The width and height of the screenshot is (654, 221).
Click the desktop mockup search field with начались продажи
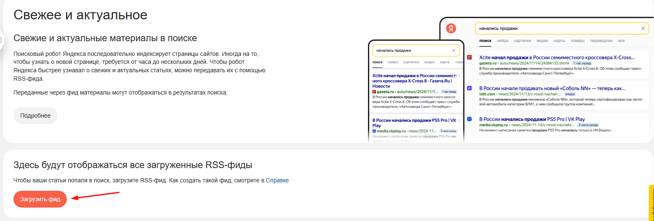point(562,29)
